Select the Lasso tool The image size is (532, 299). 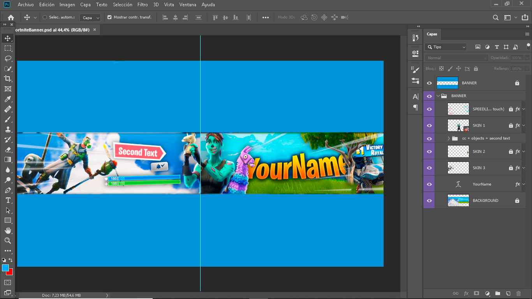(x=8, y=58)
